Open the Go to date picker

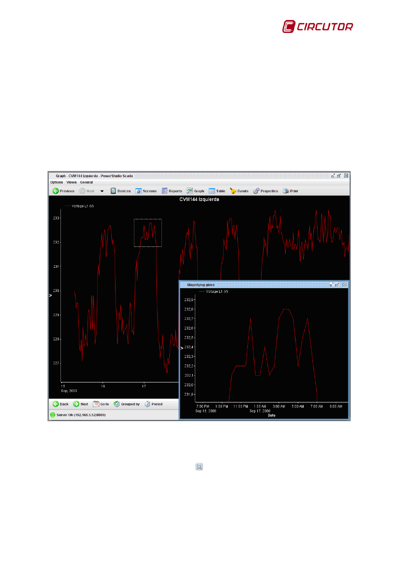click(101, 404)
